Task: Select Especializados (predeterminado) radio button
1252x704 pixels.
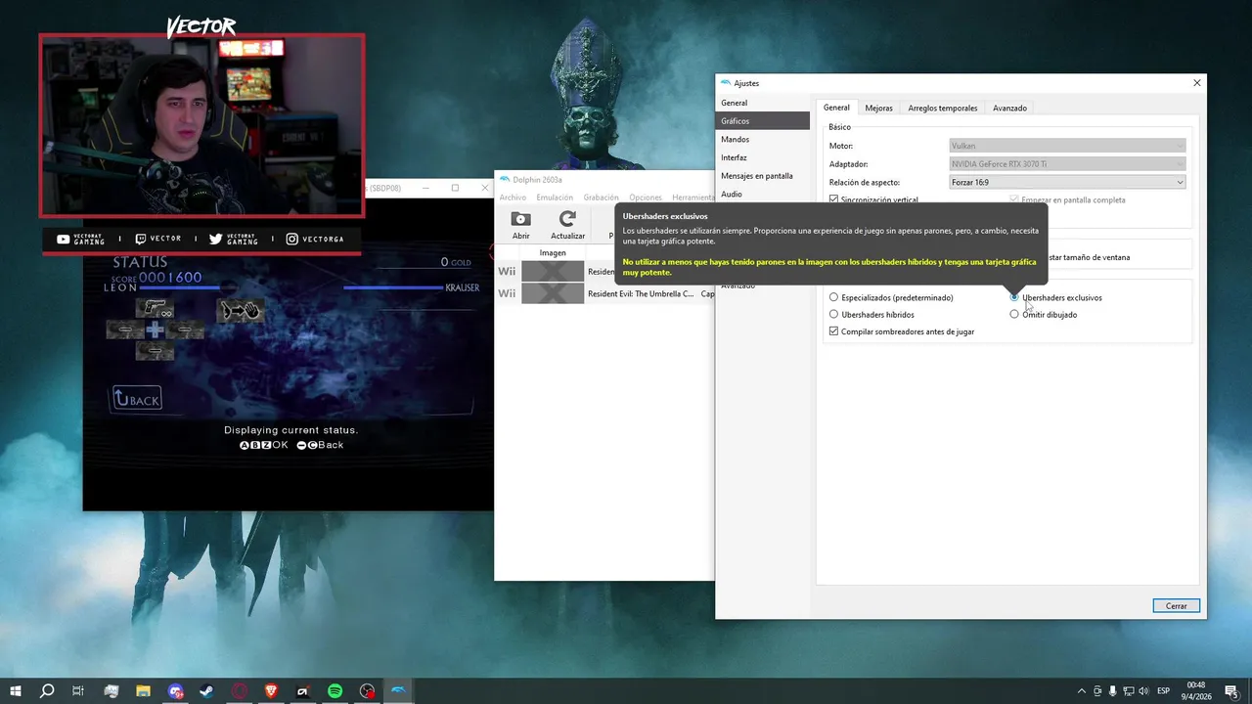Action: coord(833,297)
